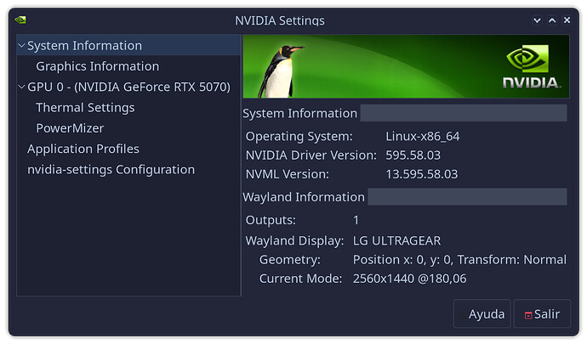
Task: Click the LG ULTRAGEAR display name
Action: click(396, 241)
